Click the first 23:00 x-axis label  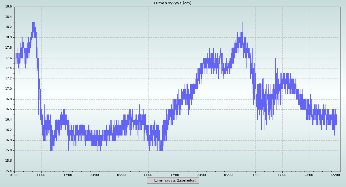pyautogui.click(x=95, y=175)
